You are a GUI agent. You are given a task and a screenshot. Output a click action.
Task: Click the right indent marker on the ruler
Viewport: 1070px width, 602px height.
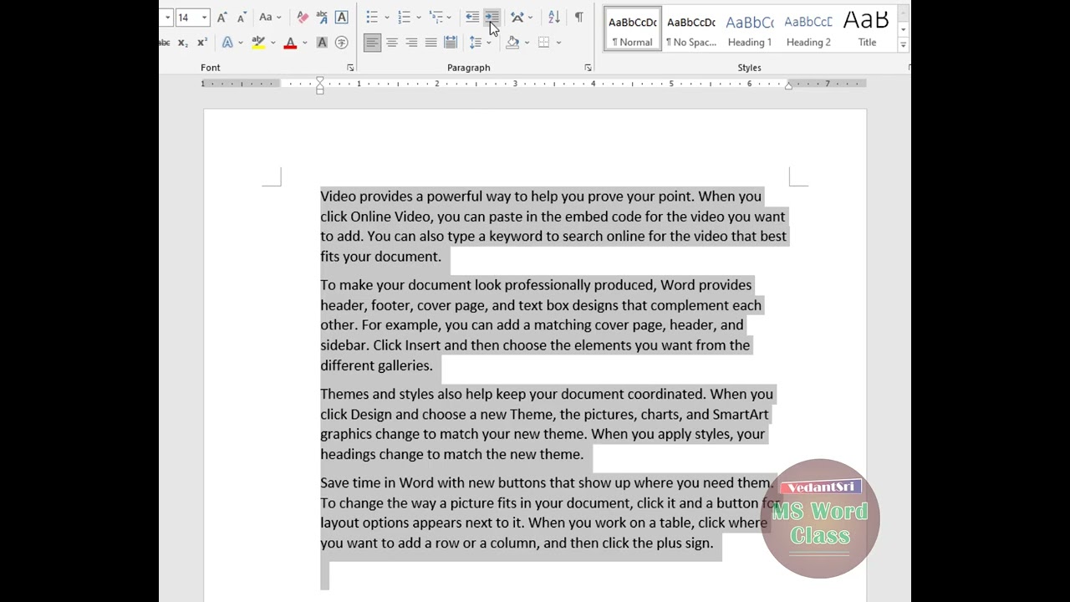tap(788, 85)
